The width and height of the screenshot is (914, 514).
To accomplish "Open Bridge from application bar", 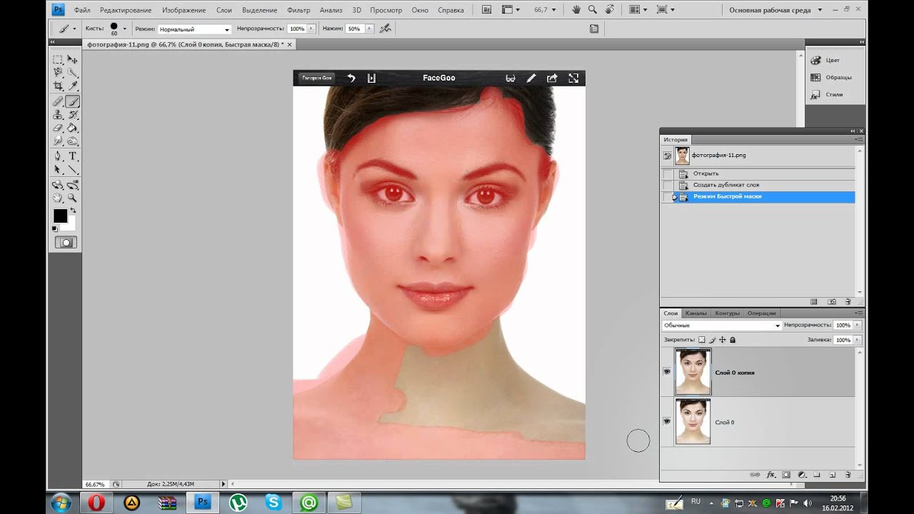I will (x=487, y=10).
